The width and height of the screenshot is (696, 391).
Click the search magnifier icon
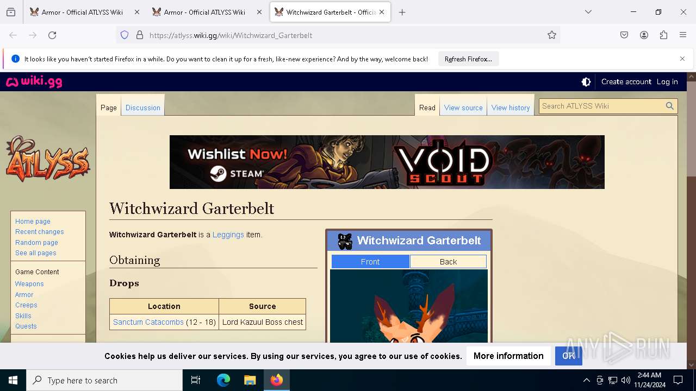point(670,106)
